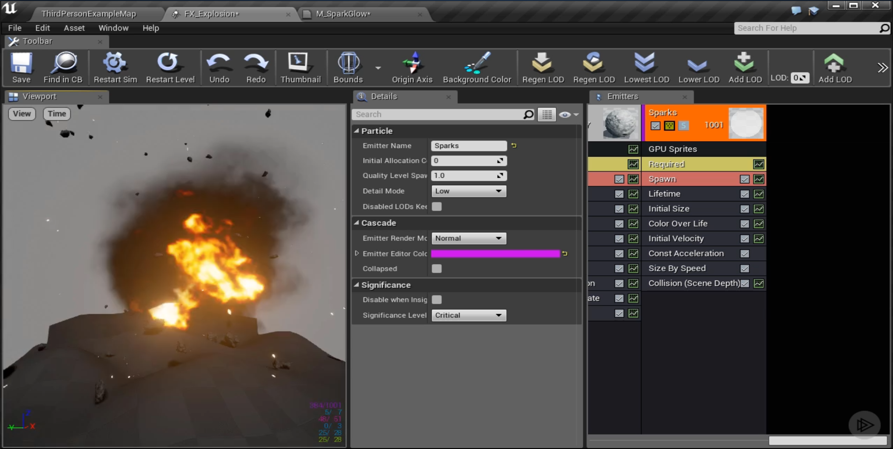Click the Undo icon
The height and width of the screenshot is (449, 893).
[x=219, y=68]
